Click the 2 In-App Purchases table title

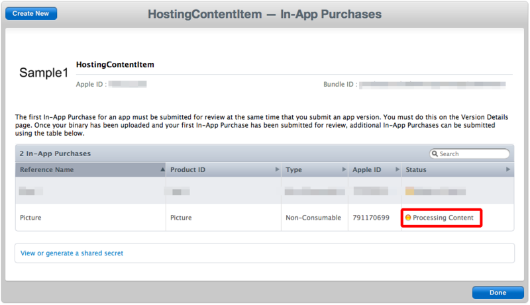[55, 153]
